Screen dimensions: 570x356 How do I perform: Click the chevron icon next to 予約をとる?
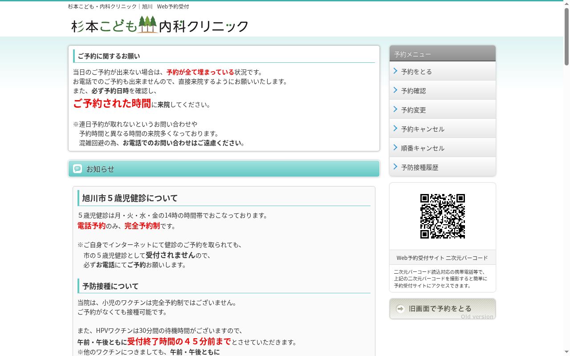coord(395,71)
